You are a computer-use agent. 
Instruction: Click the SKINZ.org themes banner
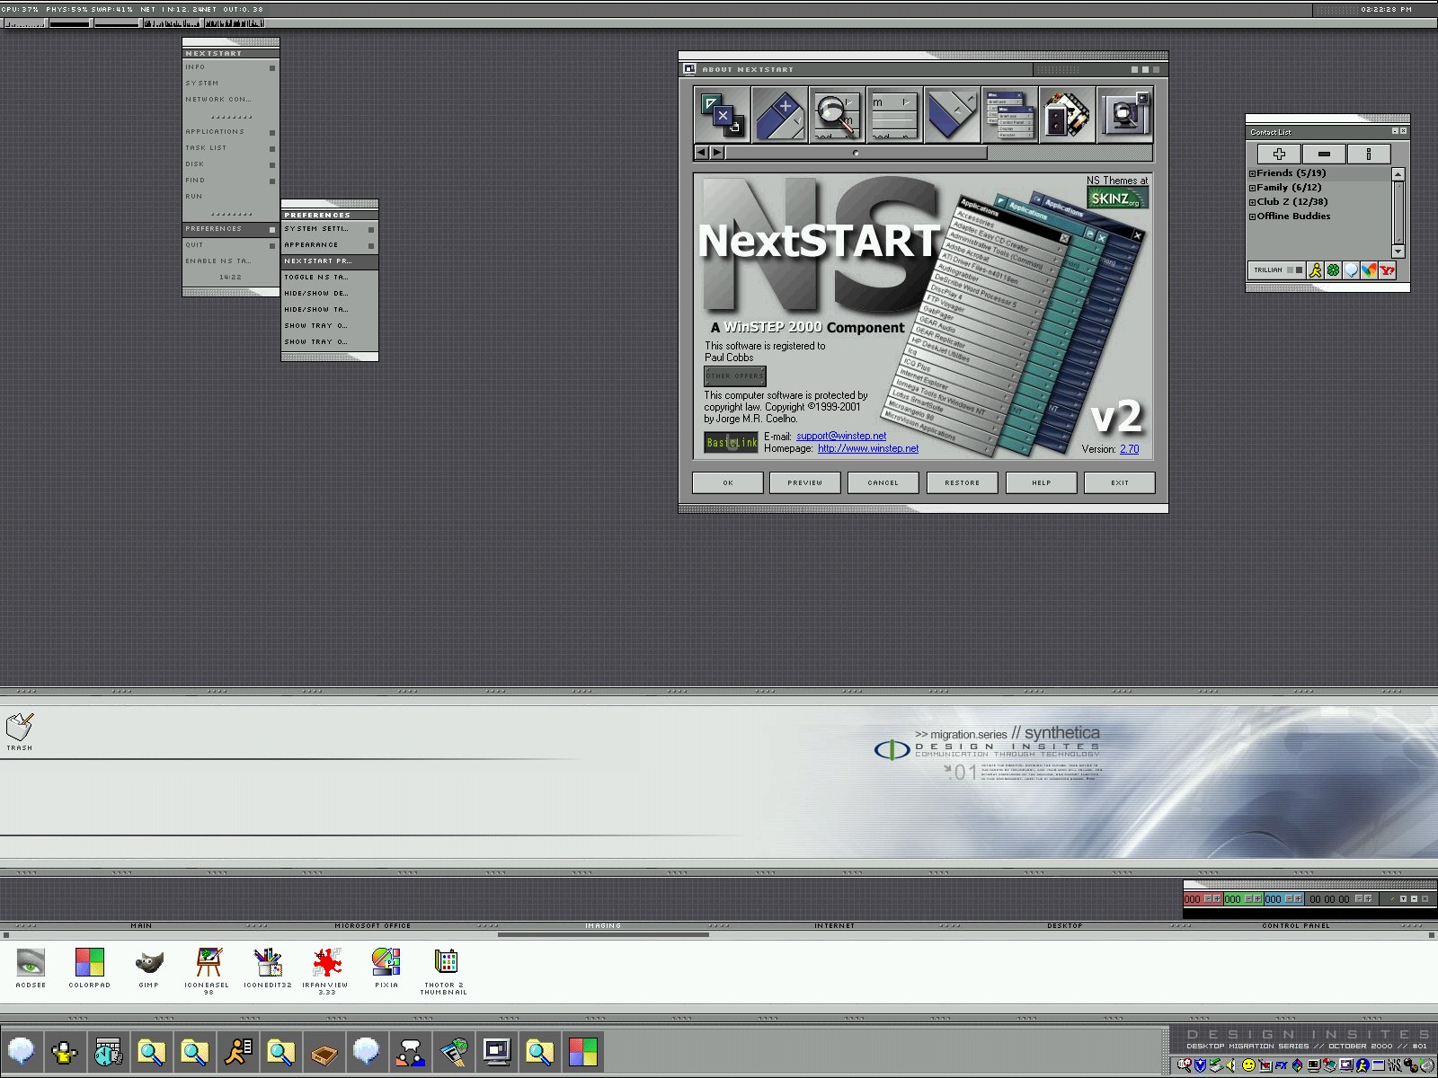click(1117, 199)
